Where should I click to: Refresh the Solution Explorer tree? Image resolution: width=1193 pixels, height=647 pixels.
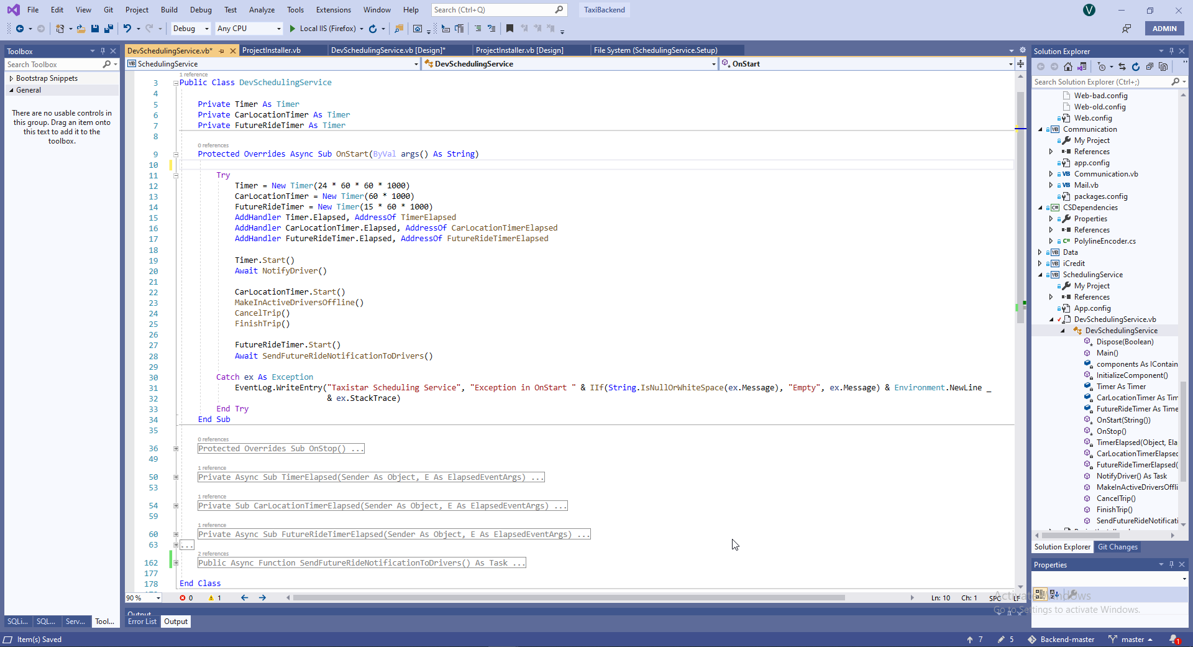point(1136,67)
